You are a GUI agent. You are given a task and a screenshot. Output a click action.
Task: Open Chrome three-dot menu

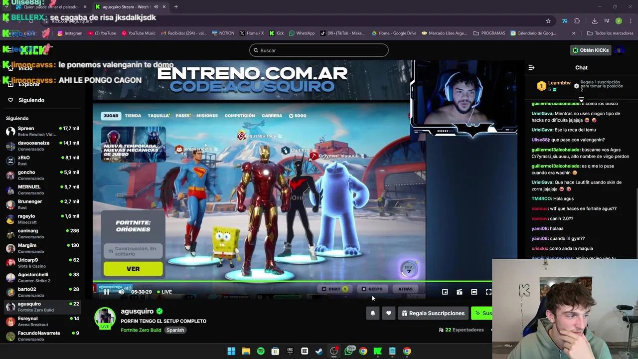click(x=631, y=21)
